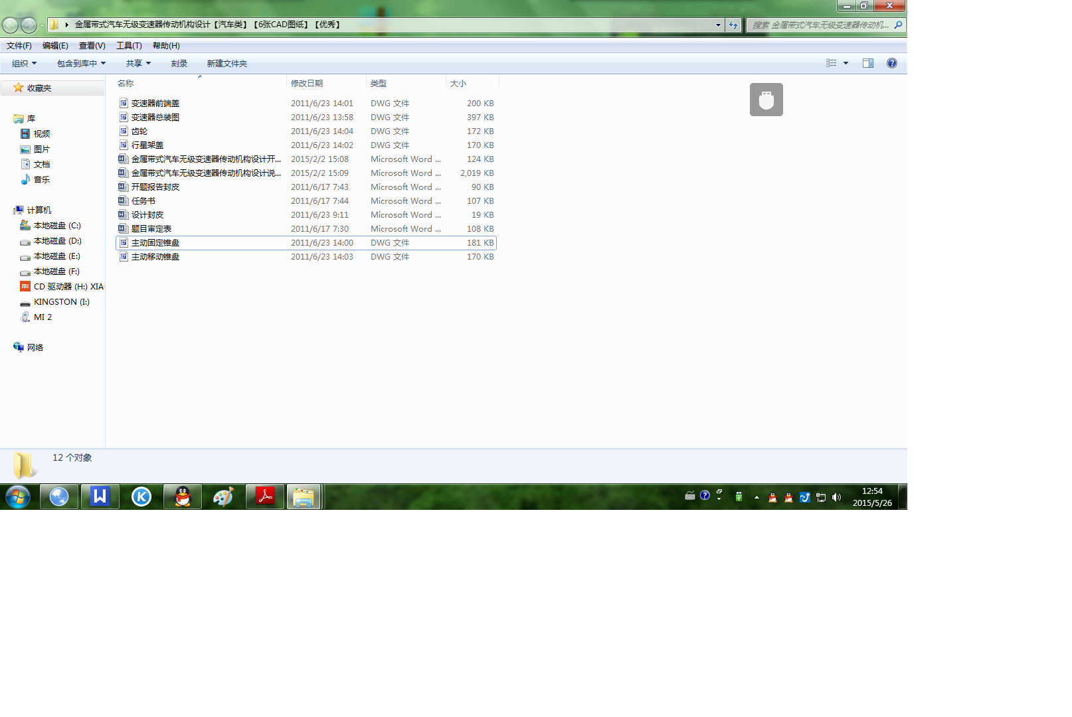Select file name 主动固定锥盘
The height and width of the screenshot is (717, 1072).
coord(155,242)
